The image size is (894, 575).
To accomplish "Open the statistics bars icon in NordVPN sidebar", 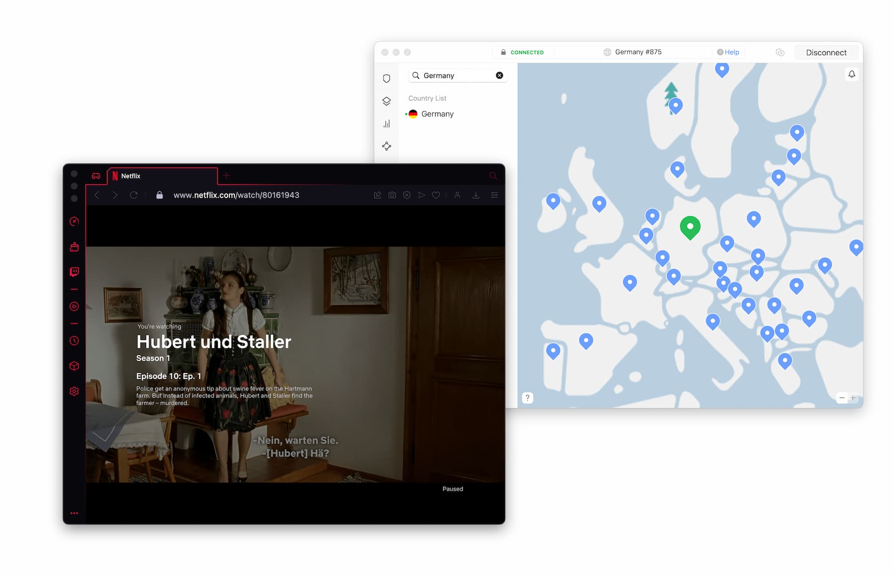I will click(386, 124).
